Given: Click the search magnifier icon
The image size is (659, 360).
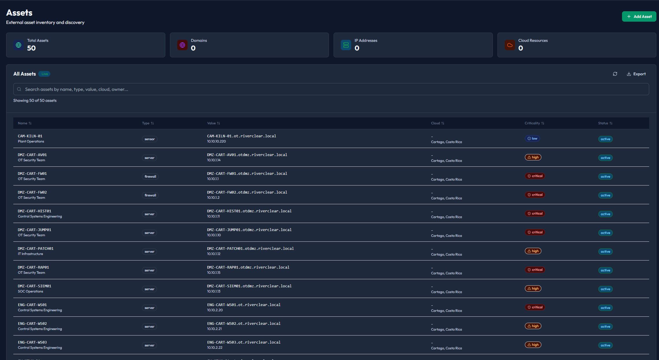Looking at the screenshot, I should tap(19, 89).
